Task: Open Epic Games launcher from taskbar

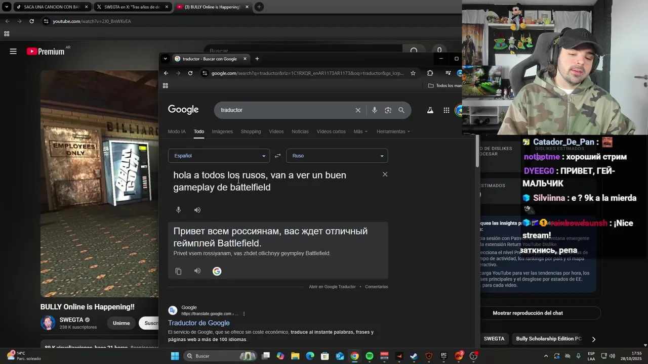Action: [444, 356]
